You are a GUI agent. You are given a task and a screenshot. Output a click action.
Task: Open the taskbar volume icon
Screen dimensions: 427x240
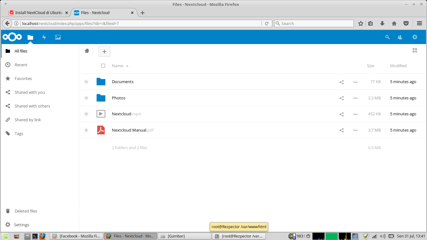(383, 236)
